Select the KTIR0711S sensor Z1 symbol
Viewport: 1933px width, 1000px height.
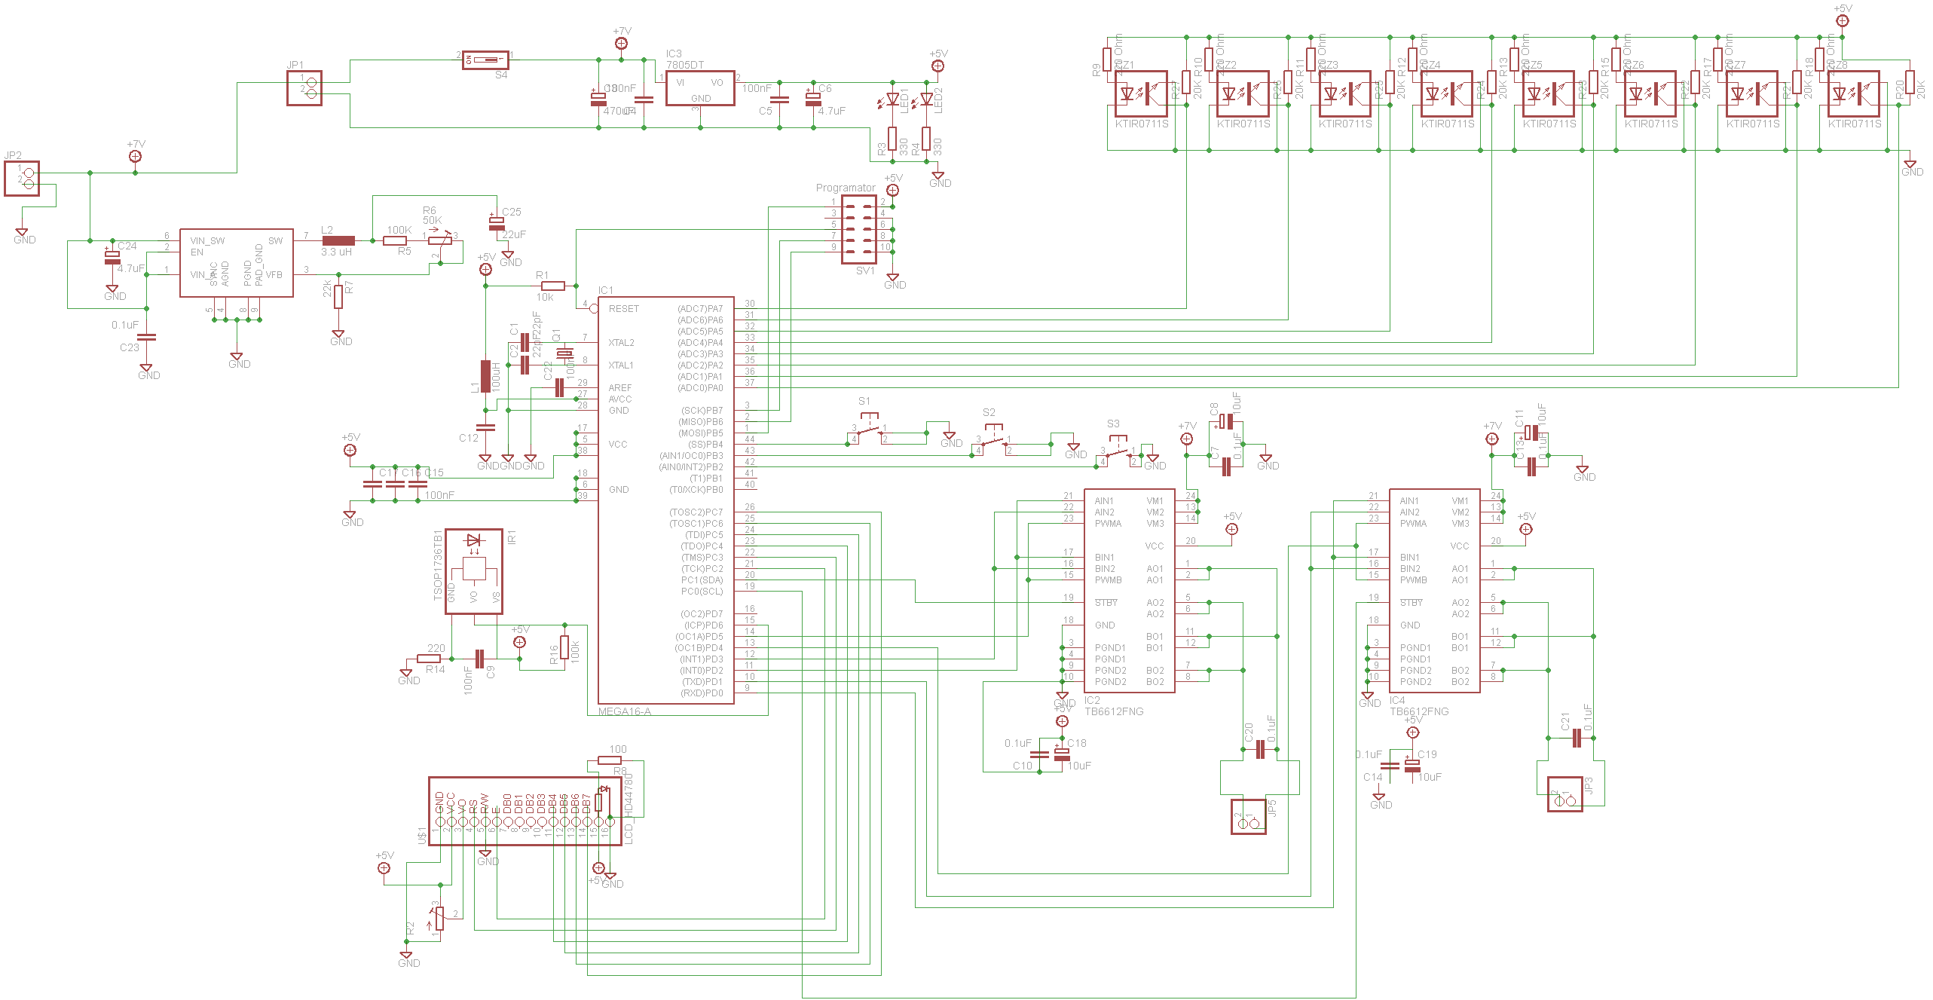point(1141,94)
